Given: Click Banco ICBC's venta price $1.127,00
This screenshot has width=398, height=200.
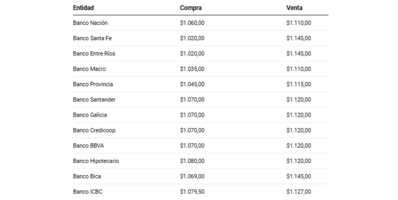Looking at the screenshot, I should click(299, 192).
